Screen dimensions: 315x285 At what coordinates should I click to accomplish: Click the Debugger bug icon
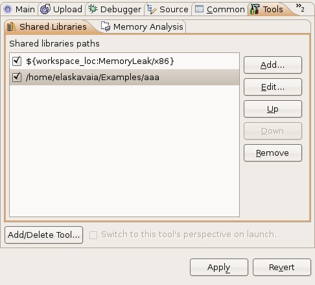93,9
